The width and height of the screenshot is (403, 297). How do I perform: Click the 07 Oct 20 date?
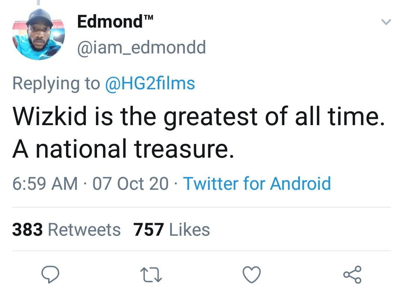tap(131, 184)
